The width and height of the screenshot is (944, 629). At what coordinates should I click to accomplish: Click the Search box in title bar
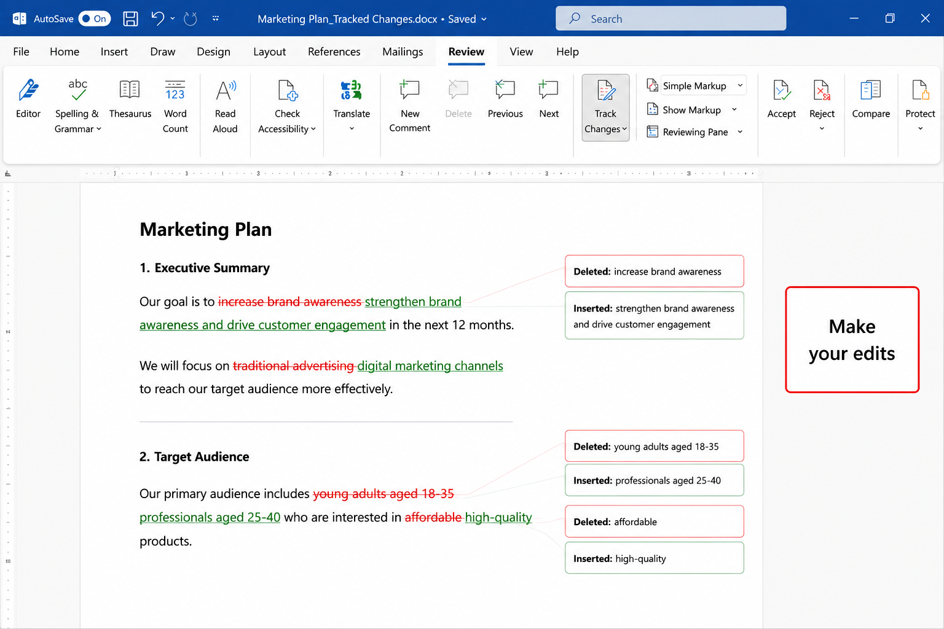coord(671,18)
